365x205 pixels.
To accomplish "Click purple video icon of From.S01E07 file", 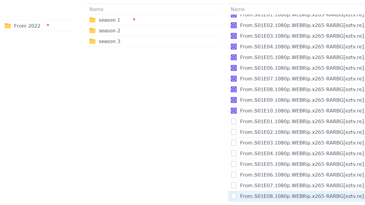I will [234, 78].
